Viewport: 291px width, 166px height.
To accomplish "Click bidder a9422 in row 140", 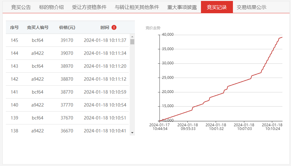I will tap(37, 105).
